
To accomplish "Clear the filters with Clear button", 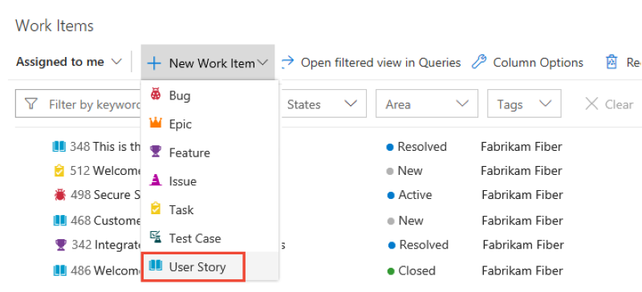I will [609, 104].
